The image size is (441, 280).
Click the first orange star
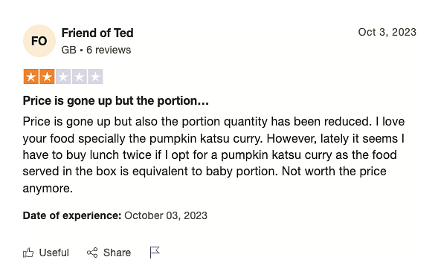point(31,76)
